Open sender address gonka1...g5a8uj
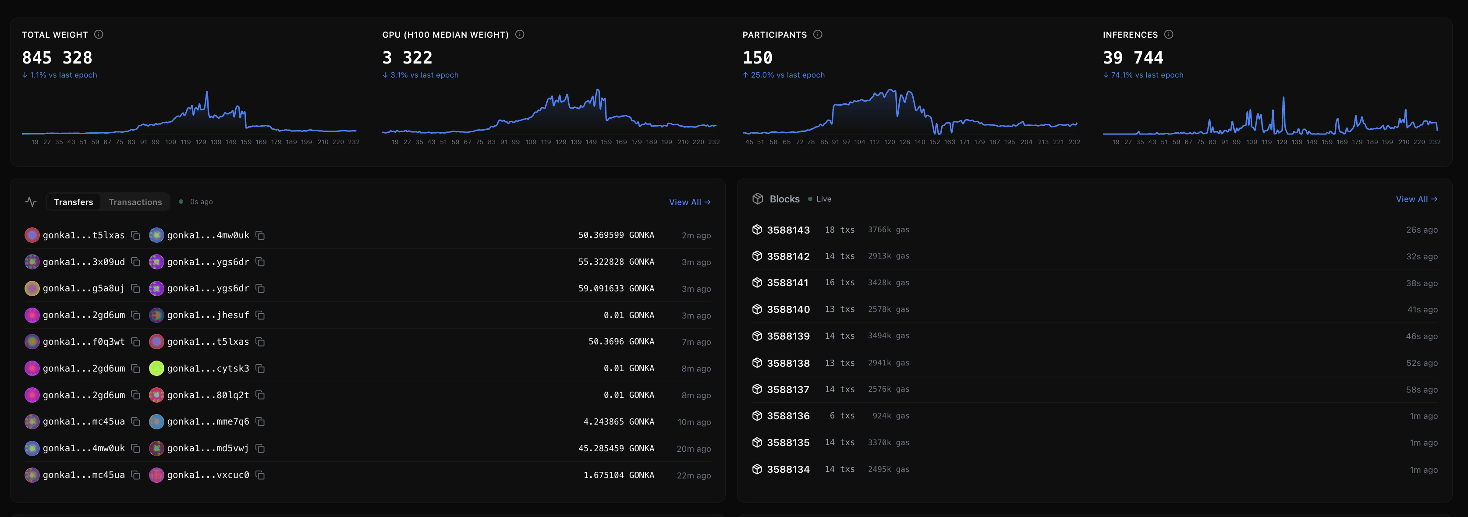 pyautogui.click(x=83, y=288)
